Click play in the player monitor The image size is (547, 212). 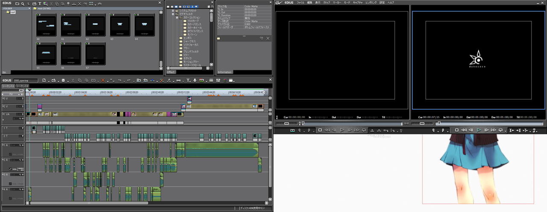click(342, 130)
